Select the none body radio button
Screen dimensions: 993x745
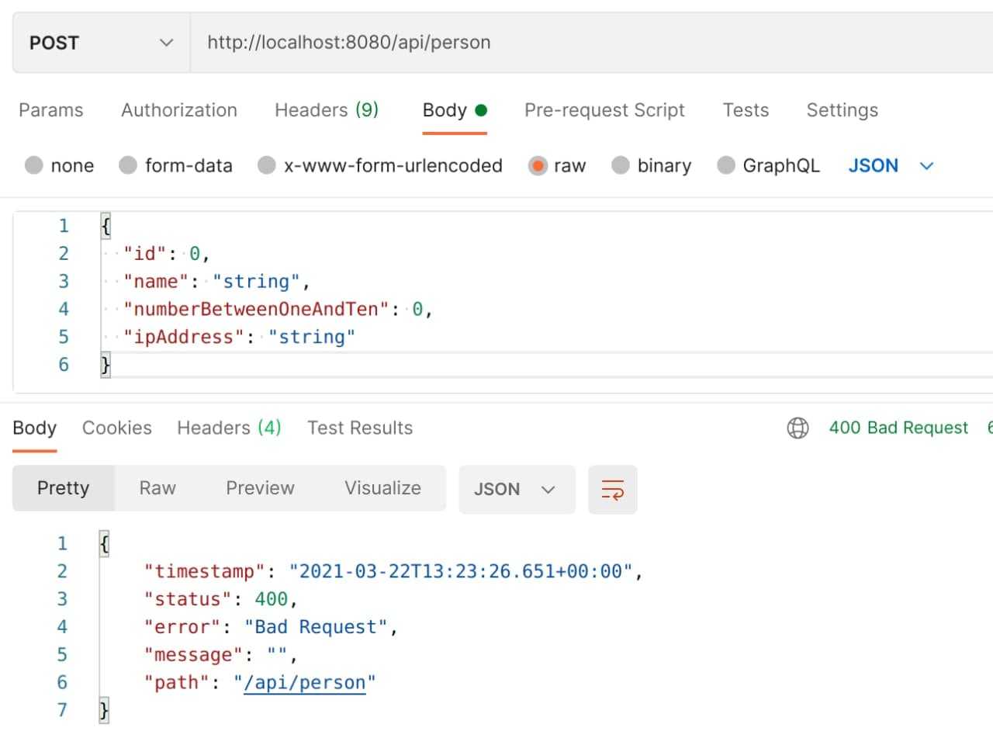point(34,165)
